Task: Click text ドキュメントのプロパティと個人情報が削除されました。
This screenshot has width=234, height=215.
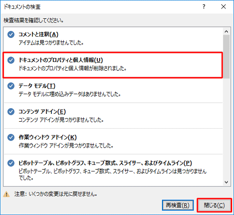Action: click(73, 68)
